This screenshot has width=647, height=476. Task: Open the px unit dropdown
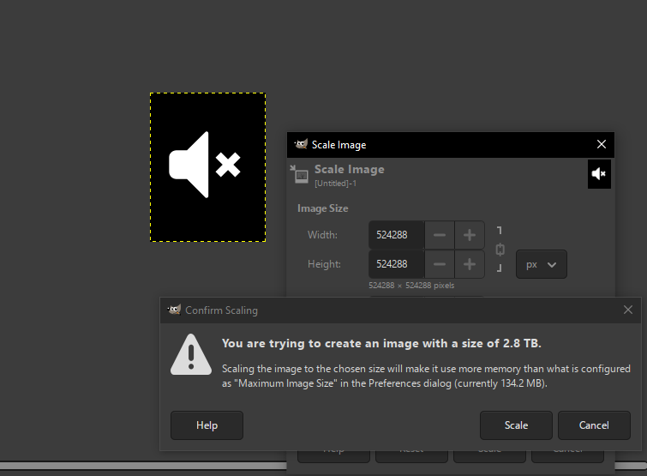point(542,264)
